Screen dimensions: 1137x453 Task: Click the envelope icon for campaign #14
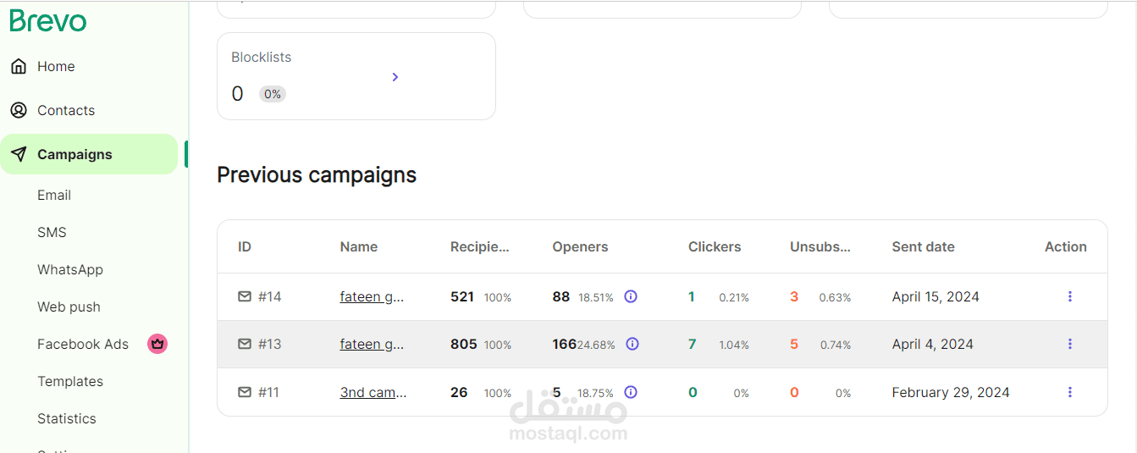(245, 296)
